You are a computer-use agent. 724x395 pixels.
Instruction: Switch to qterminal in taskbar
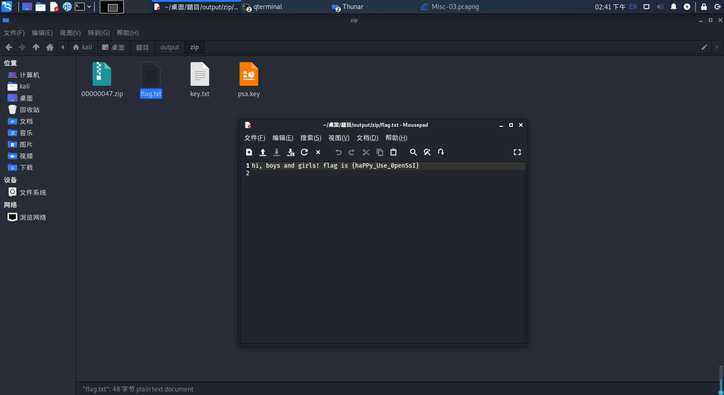click(263, 7)
